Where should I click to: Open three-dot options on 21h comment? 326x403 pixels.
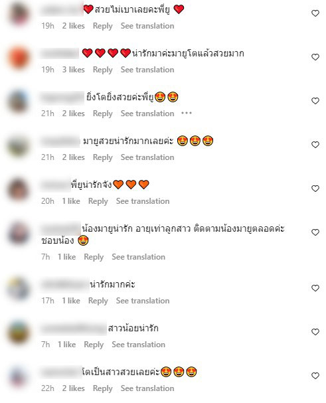point(187,113)
